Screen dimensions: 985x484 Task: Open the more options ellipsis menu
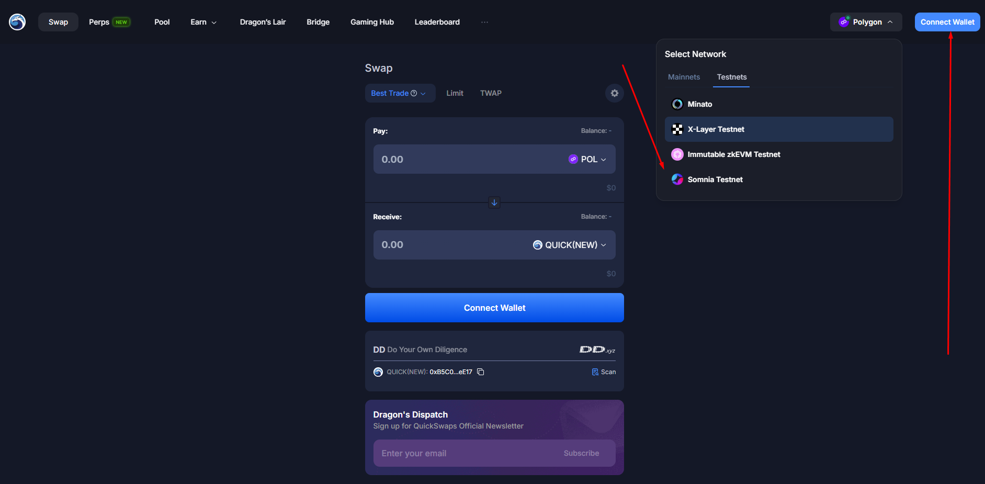coord(484,22)
